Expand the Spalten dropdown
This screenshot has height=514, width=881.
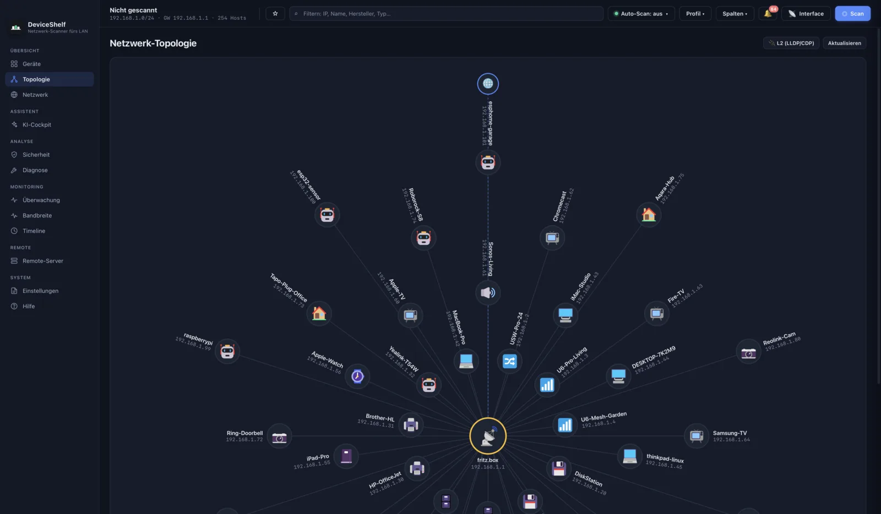tap(735, 14)
